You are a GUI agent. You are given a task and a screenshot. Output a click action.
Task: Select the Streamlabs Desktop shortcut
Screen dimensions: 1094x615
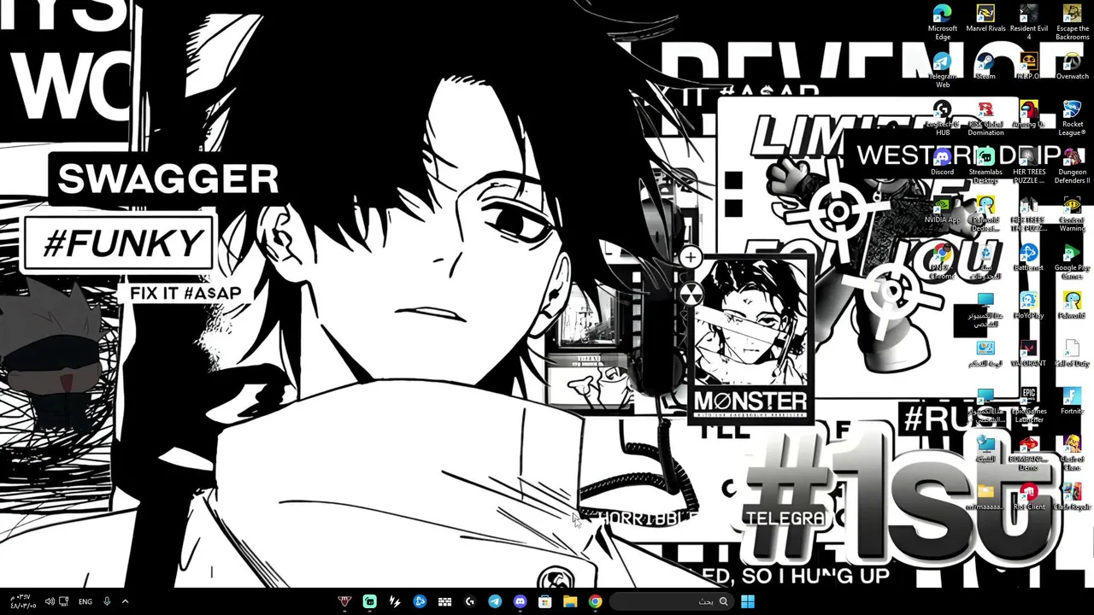pyautogui.click(x=985, y=166)
